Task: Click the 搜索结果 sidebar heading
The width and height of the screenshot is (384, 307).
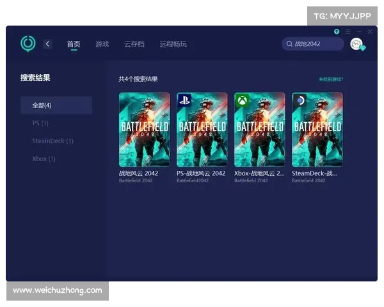Action: pyautogui.click(x=35, y=78)
